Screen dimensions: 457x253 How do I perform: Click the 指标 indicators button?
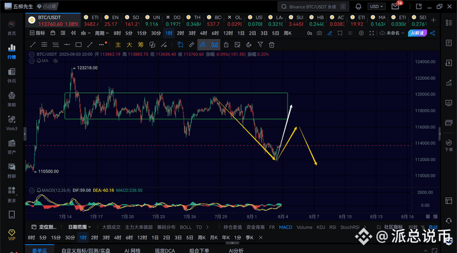point(37,33)
